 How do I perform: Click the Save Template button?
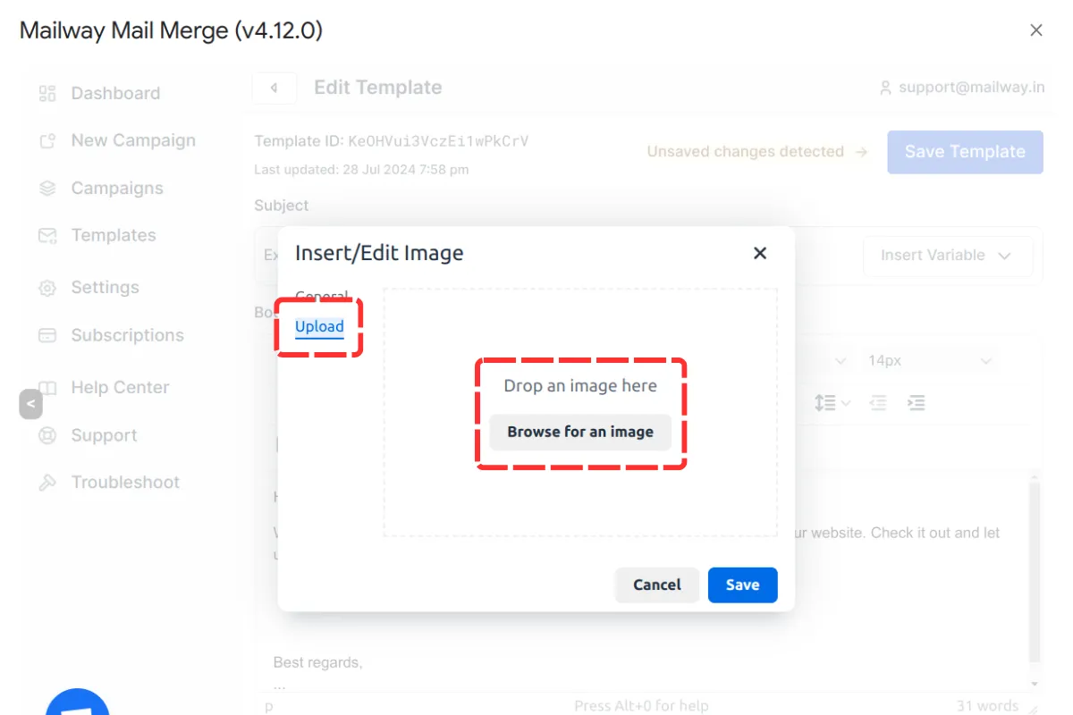pyautogui.click(x=965, y=152)
